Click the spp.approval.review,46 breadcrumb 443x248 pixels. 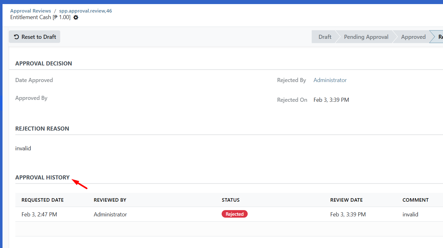(x=85, y=11)
